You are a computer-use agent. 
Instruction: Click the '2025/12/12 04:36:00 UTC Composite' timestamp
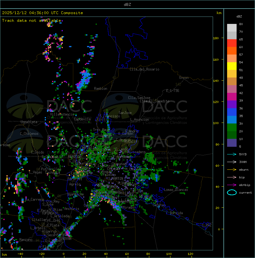tap(43, 13)
